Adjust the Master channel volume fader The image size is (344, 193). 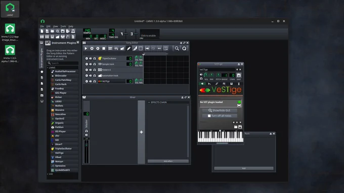click(x=87, y=145)
